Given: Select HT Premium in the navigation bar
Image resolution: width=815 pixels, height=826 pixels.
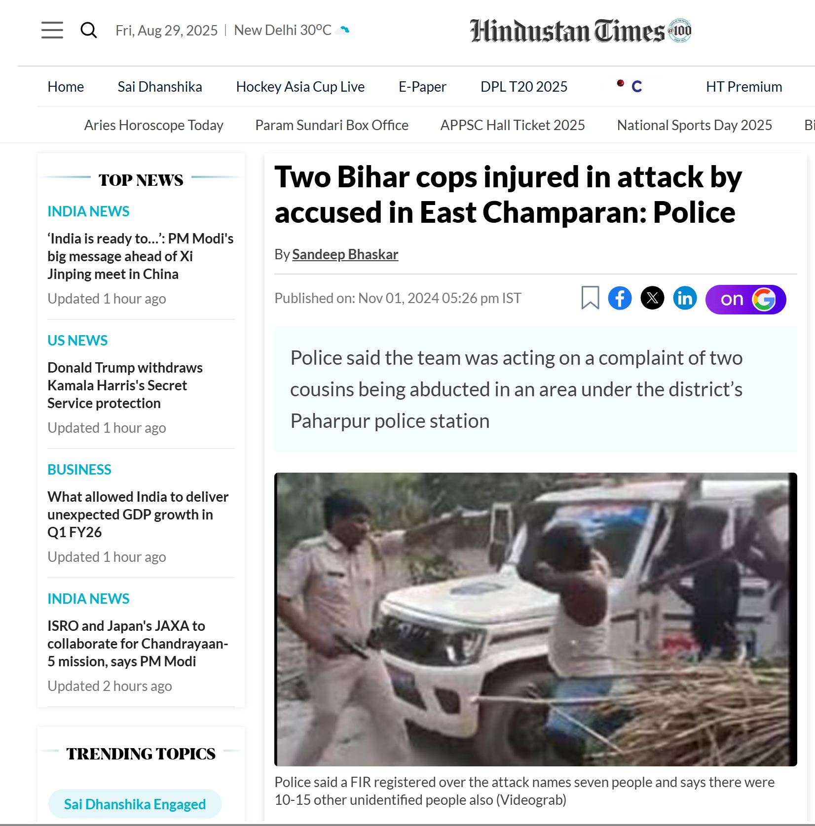Looking at the screenshot, I should (x=744, y=87).
